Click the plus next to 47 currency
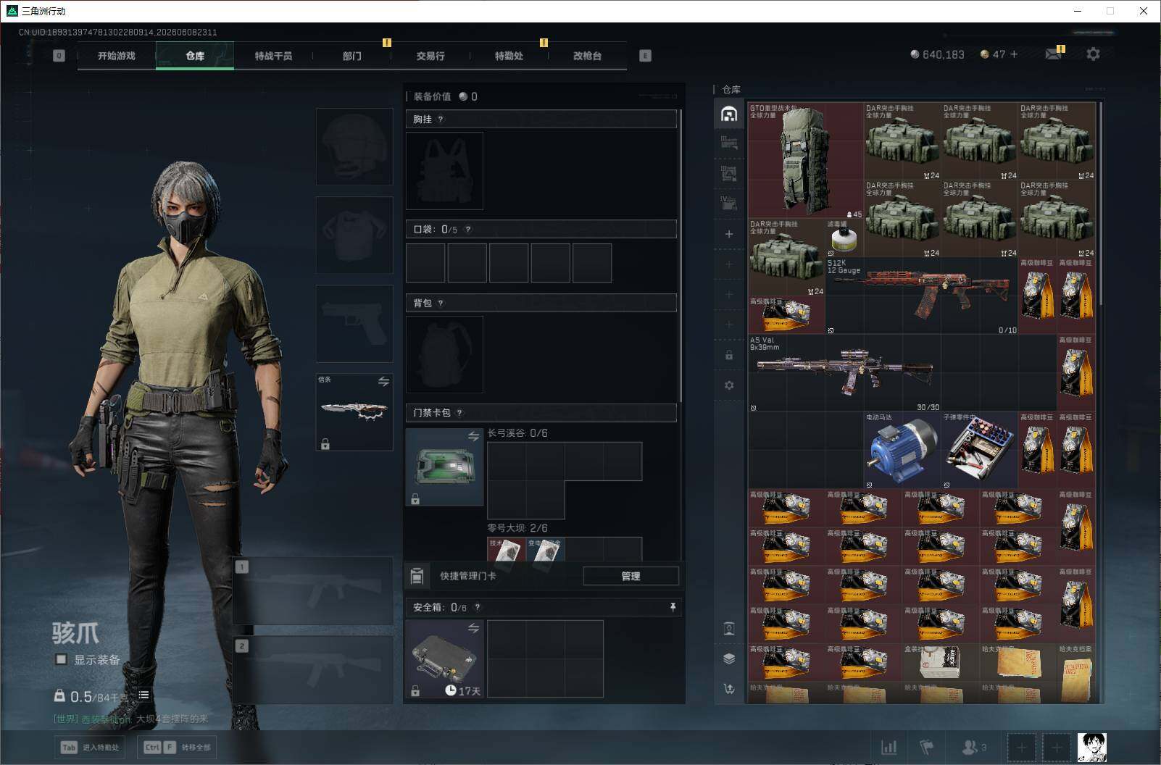 pos(1014,54)
